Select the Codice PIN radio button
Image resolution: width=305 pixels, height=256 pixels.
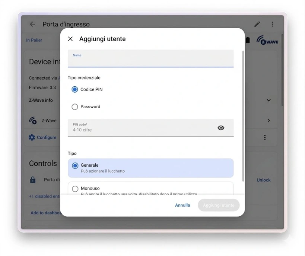click(x=75, y=89)
